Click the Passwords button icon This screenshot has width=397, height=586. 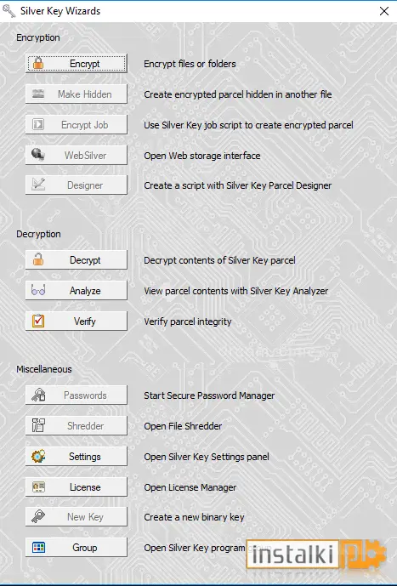coord(38,395)
